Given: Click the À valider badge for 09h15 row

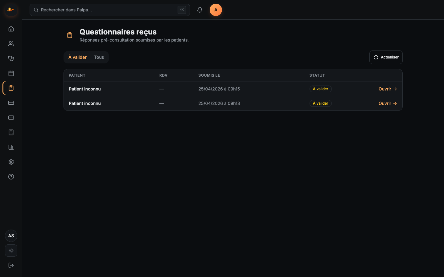Looking at the screenshot, I should (321, 89).
